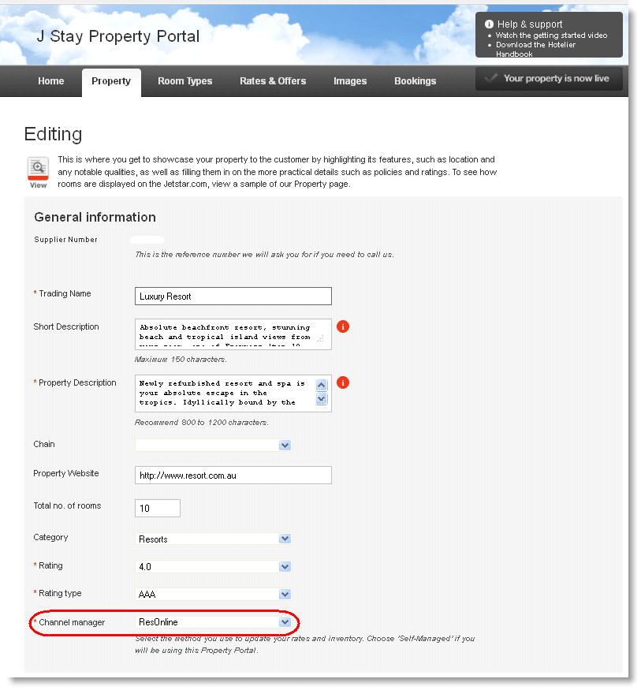This screenshot has height=690, width=641.
Task: Click the Chain label
Action: pos(44,444)
